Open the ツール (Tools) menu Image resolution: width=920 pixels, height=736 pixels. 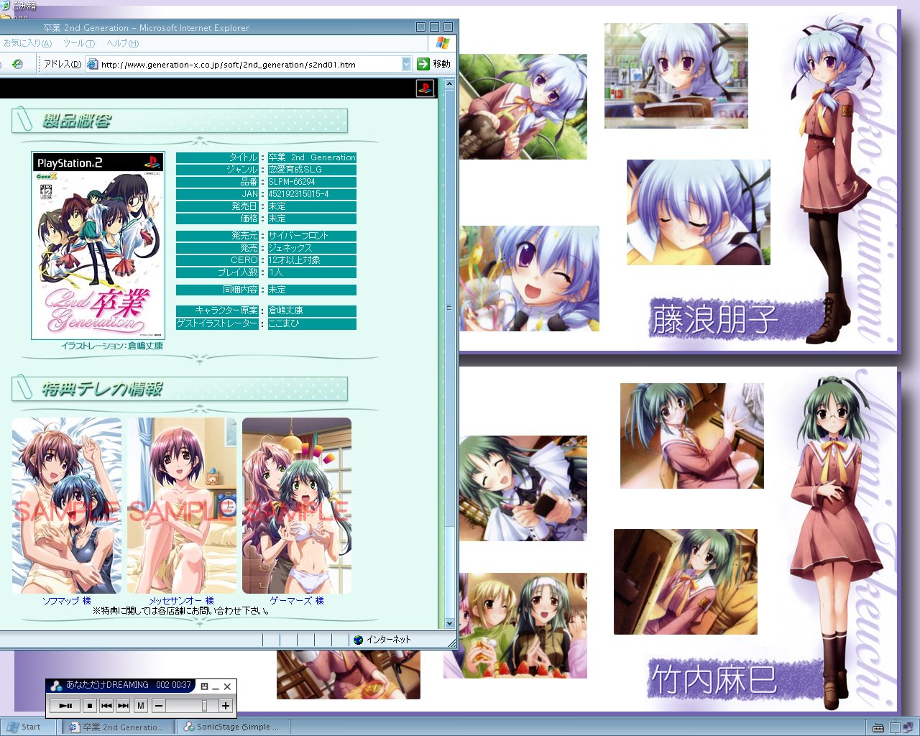tap(78, 43)
